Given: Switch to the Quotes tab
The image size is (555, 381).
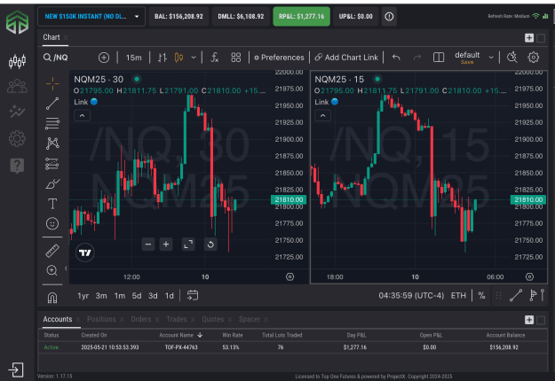Looking at the screenshot, I should (213, 319).
